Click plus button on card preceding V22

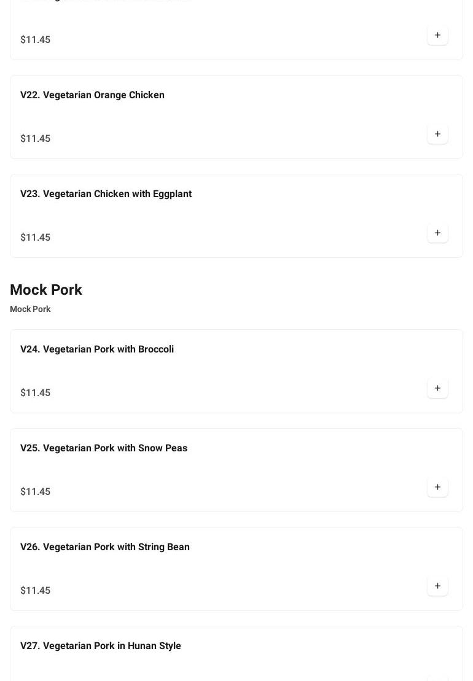pos(437,35)
